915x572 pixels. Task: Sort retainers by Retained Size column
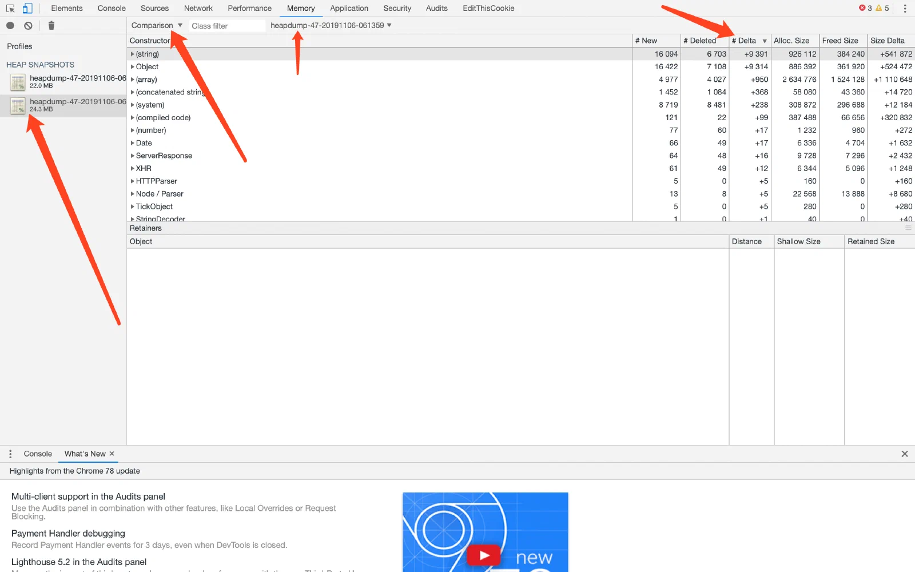pyautogui.click(x=880, y=241)
